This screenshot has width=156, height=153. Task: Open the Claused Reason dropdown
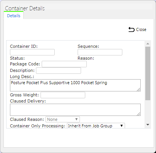63,119
